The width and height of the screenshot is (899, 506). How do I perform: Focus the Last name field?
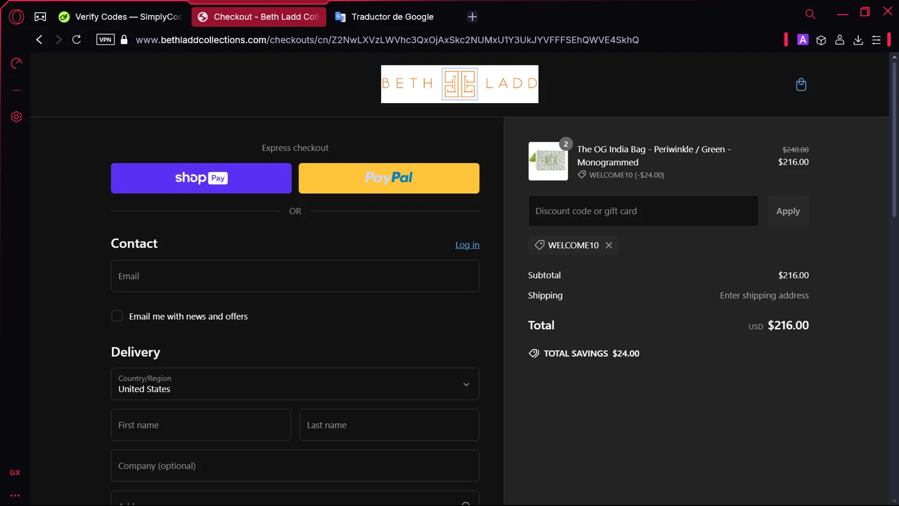[x=390, y=425]
